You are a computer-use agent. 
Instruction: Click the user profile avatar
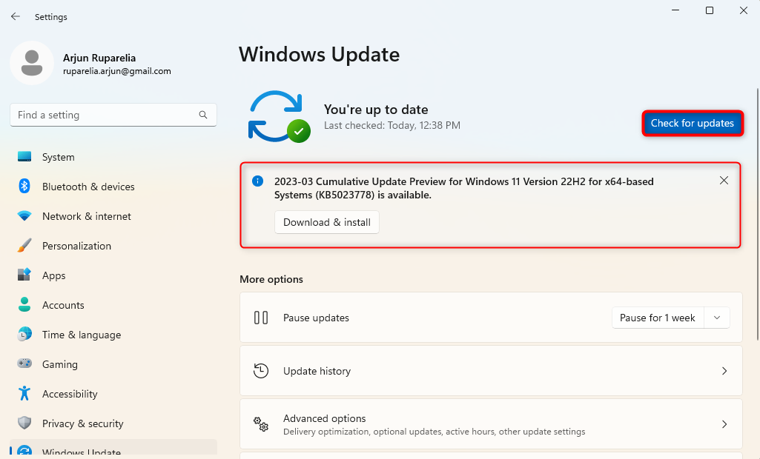tap(32, 63)
